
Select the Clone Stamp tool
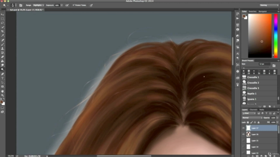pyautogui.click(x=3, y=48)
